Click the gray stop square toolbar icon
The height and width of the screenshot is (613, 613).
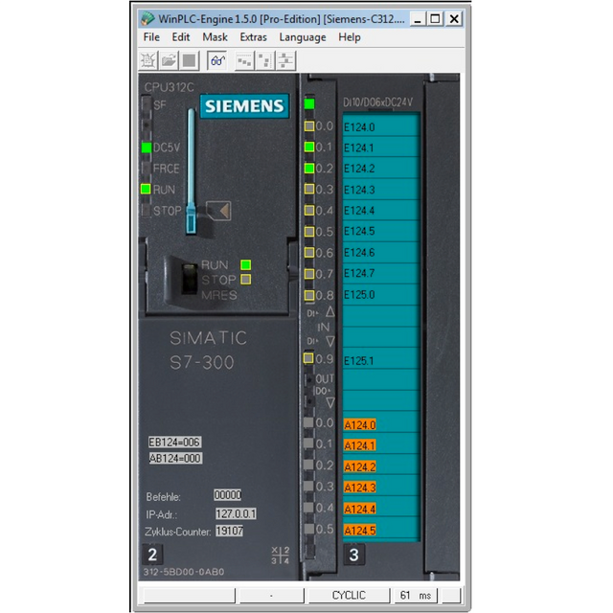point(190,60)
